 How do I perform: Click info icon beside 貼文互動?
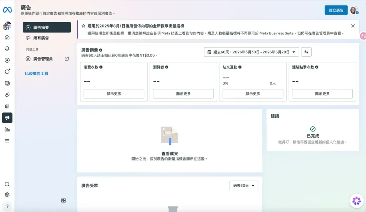(240, 67)
